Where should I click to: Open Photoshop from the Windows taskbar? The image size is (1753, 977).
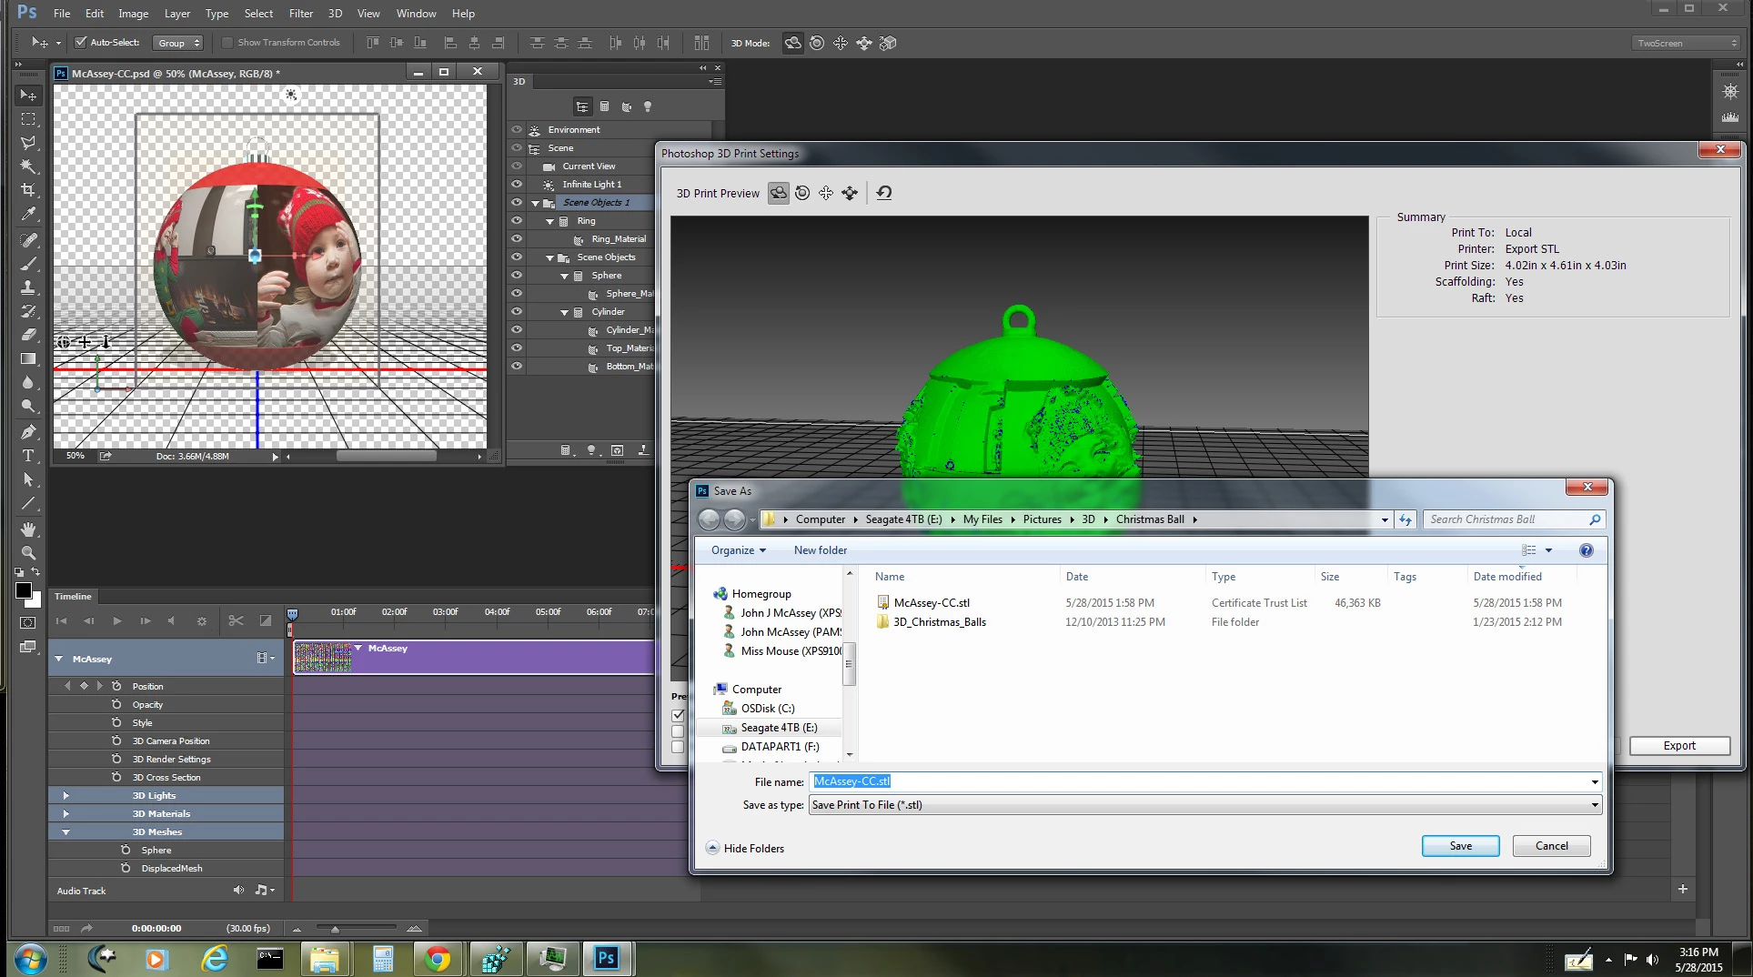point(607,958)
